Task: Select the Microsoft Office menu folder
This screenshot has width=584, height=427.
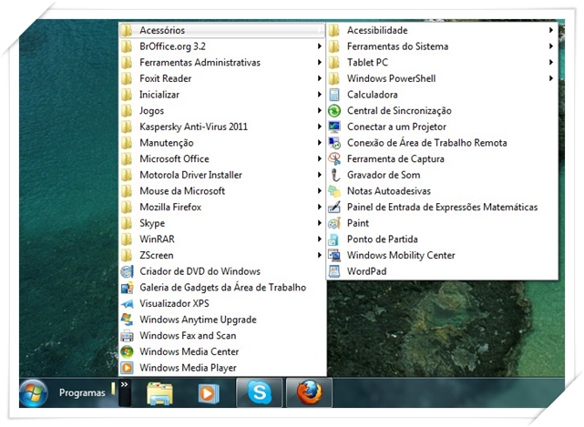Action: click(x=222, y=158)
